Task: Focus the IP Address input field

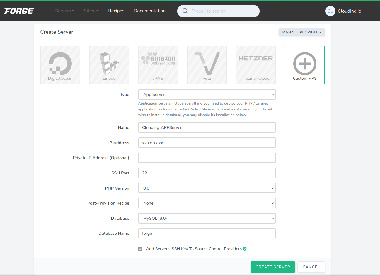Action: click(x=207, y=143)
